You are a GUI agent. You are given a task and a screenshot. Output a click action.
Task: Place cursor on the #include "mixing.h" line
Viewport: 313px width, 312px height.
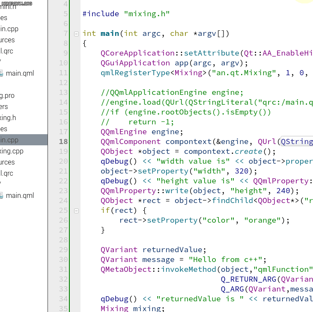click(x=126, y=14)
